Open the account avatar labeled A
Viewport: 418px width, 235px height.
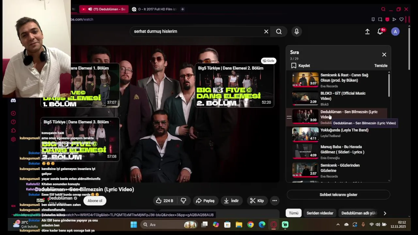395,31
